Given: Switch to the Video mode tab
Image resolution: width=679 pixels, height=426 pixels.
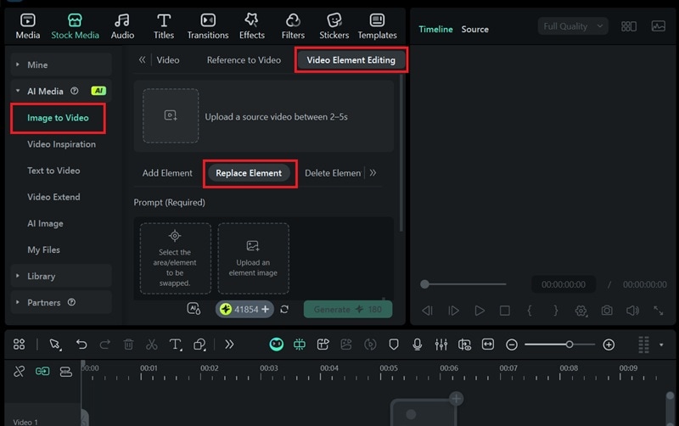Looking at the screenshot, I should point(168,60).
